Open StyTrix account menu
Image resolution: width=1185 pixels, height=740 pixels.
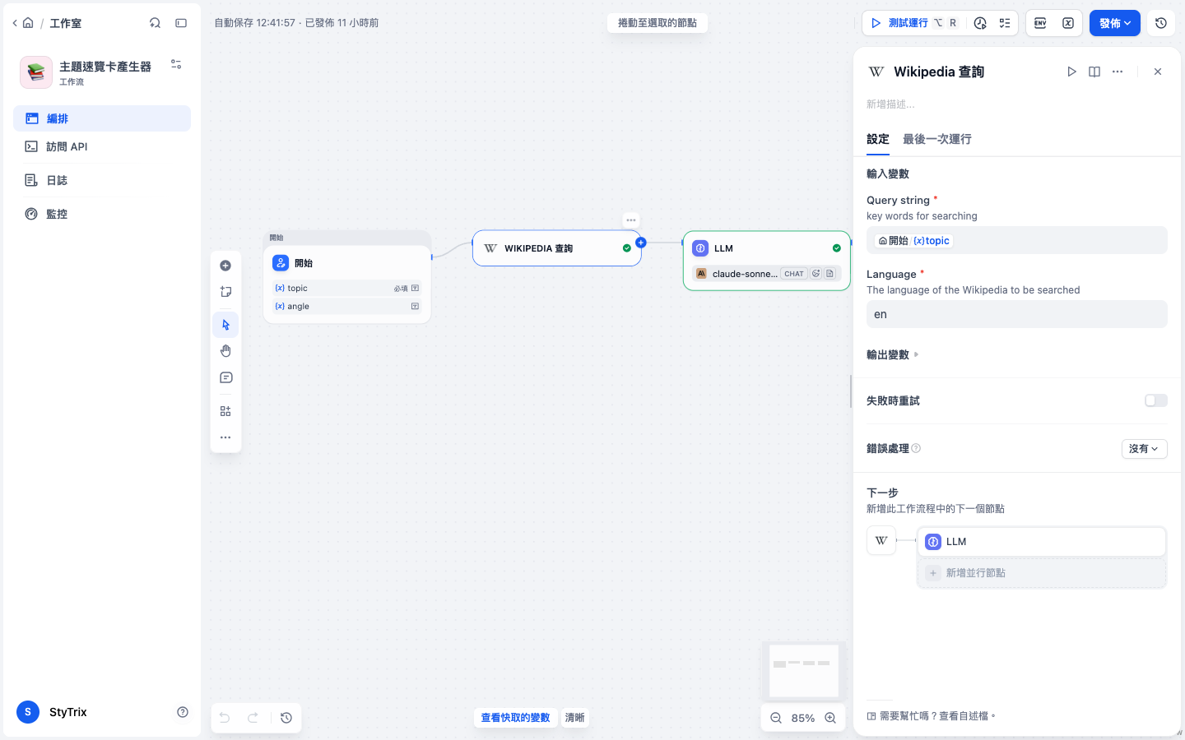pos(52,712)
